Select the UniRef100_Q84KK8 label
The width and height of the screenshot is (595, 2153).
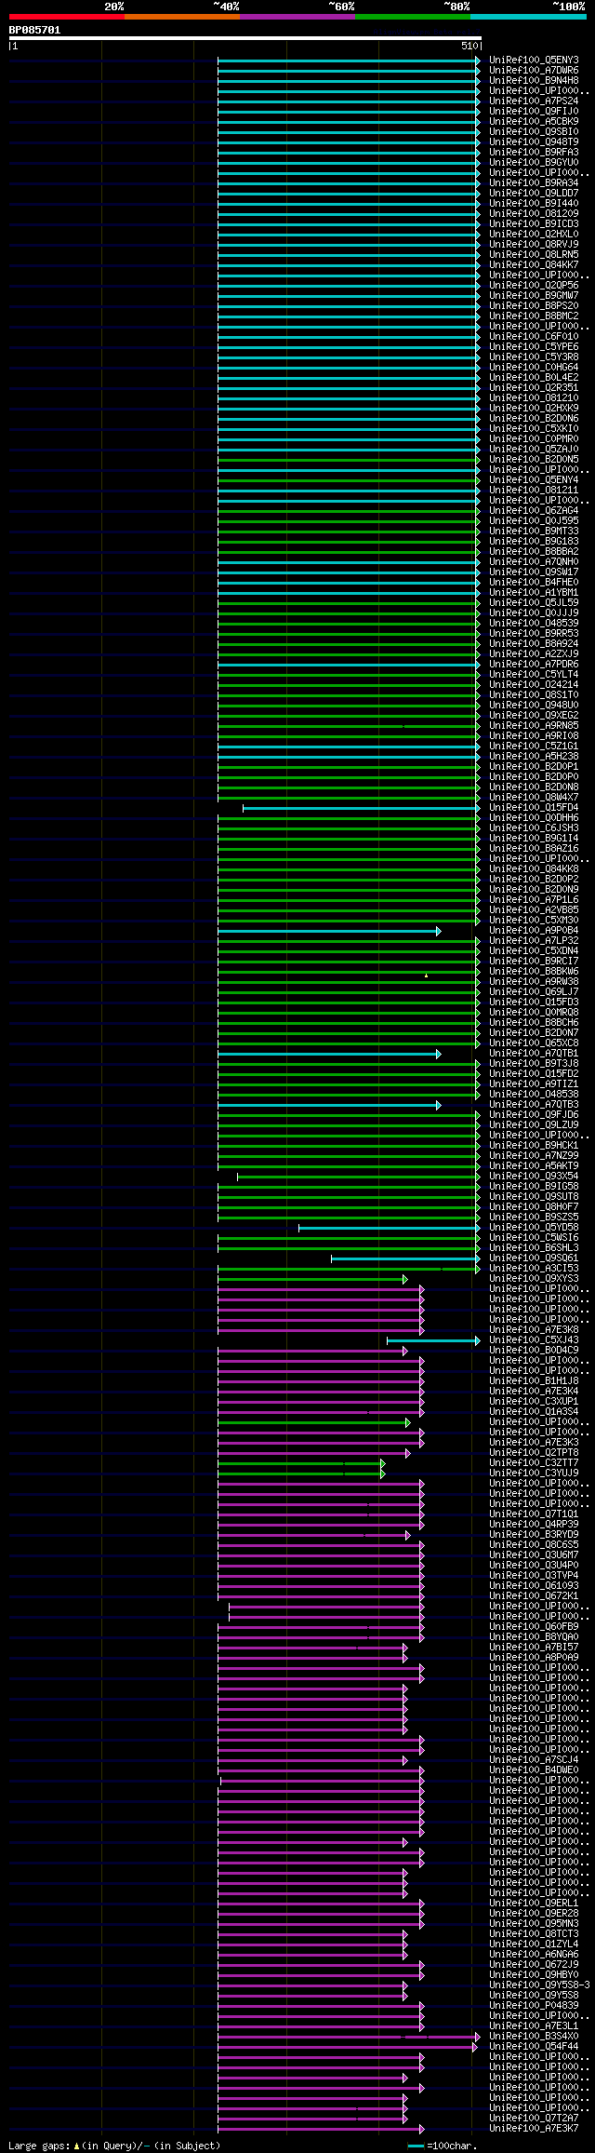tap(534, 869)
